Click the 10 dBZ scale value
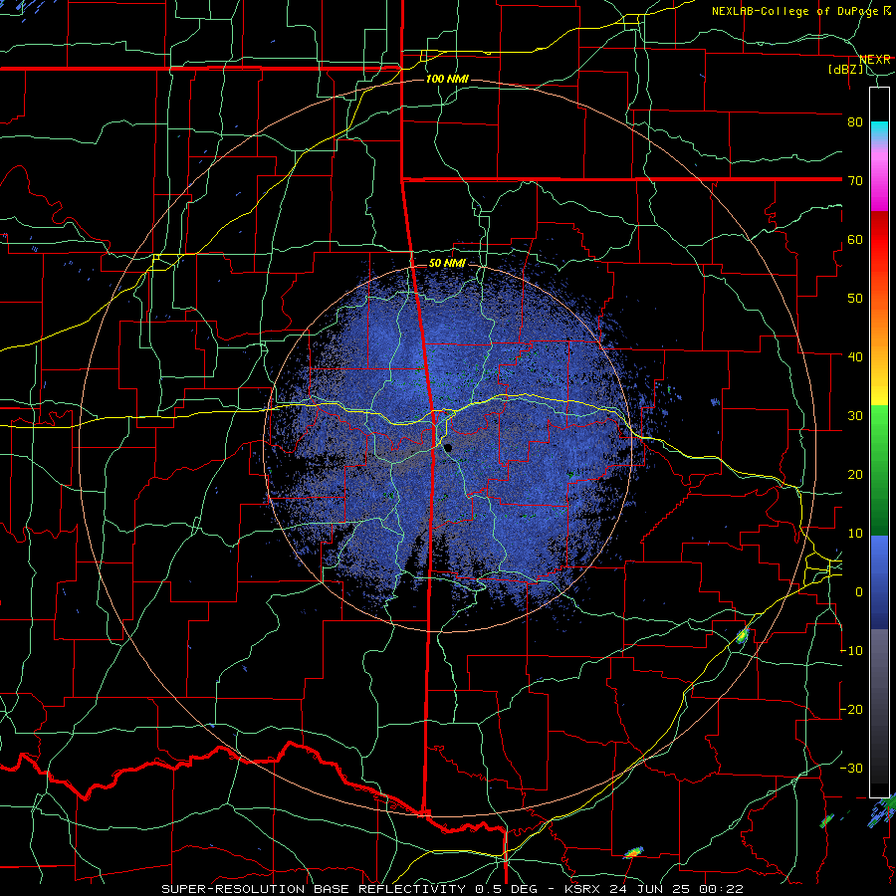 pyautogui.click(x=855, y=534)
